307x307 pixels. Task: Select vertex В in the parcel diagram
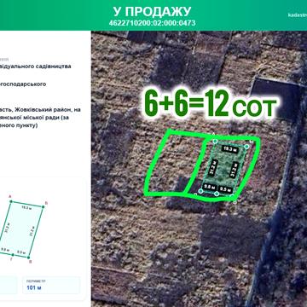pyautogui.click(x=29, y=258)
